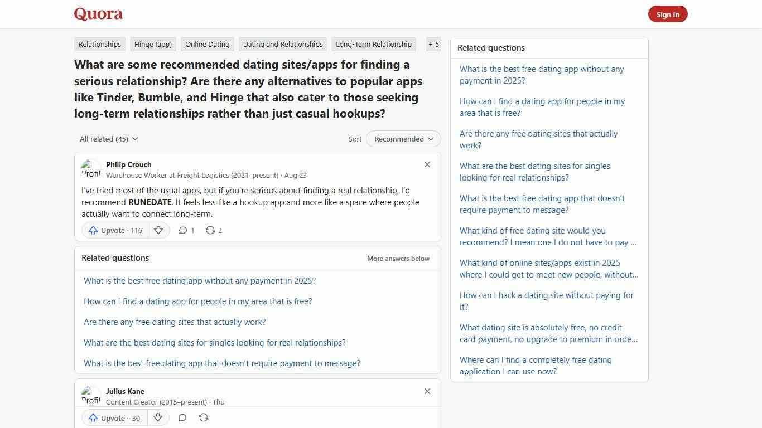Share Philip Crouch's answer

click(x=213, y=230)
